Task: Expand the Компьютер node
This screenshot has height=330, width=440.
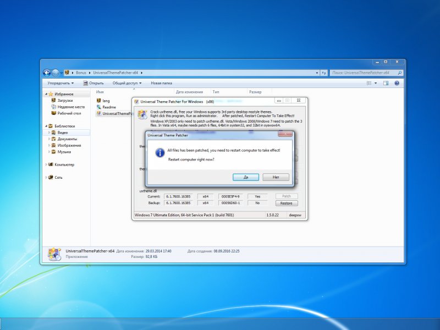Action: coord(46,164)
